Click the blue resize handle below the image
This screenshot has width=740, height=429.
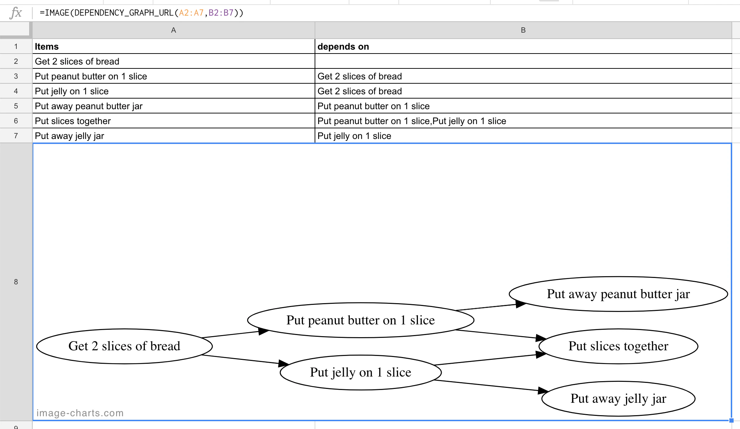click(732, 420)
